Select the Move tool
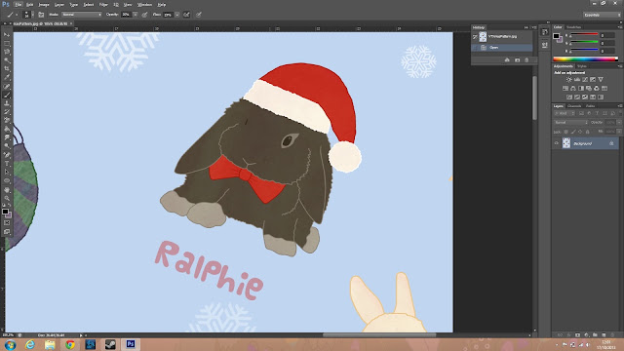This screenshot has width=624, height=351. (7, 35)
